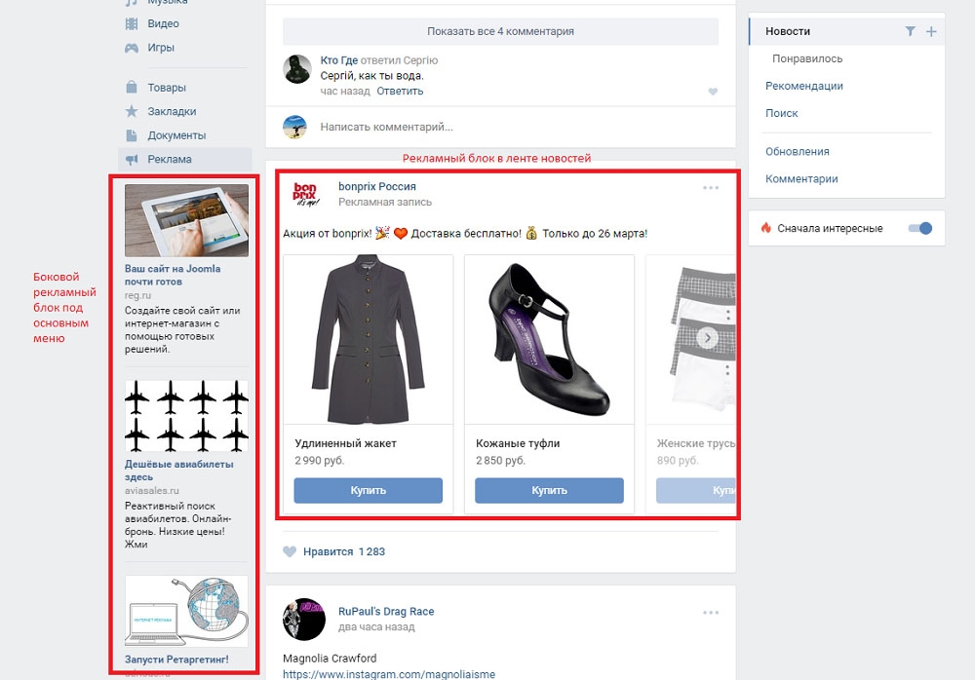Screen dimensions: 975x680
Task: Open the Ваш сайт на Joomla ad link
Action: pyautogui.click(x=173, y=275)
